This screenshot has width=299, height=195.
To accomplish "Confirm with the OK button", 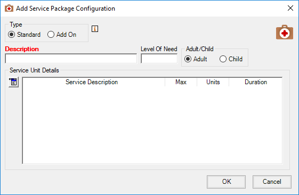I will coord(226,182).
